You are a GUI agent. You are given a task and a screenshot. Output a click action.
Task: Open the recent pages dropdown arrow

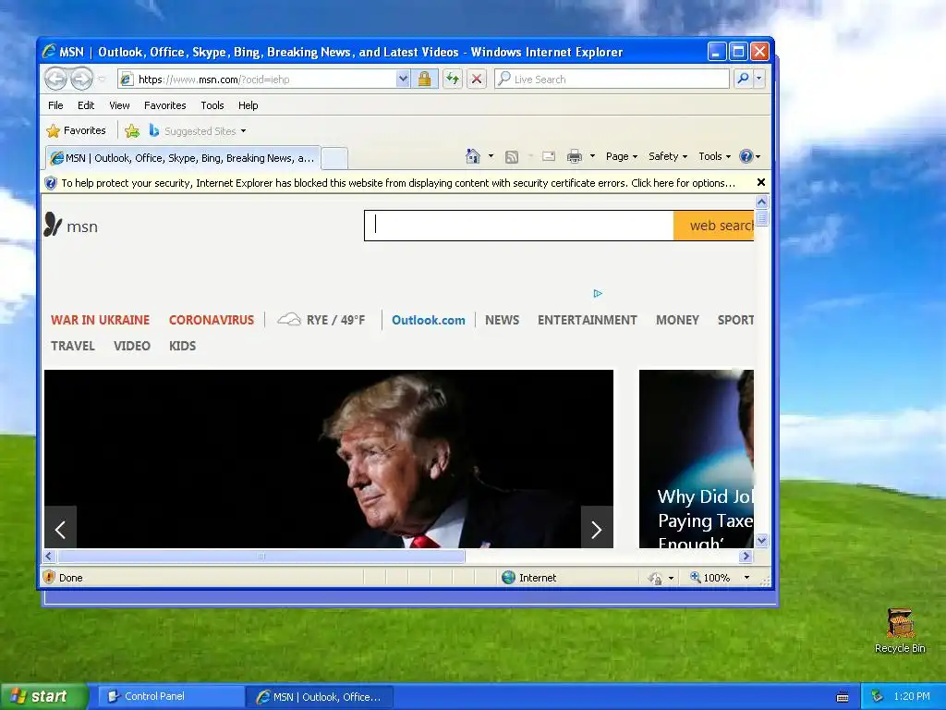(x=102, y=80)
